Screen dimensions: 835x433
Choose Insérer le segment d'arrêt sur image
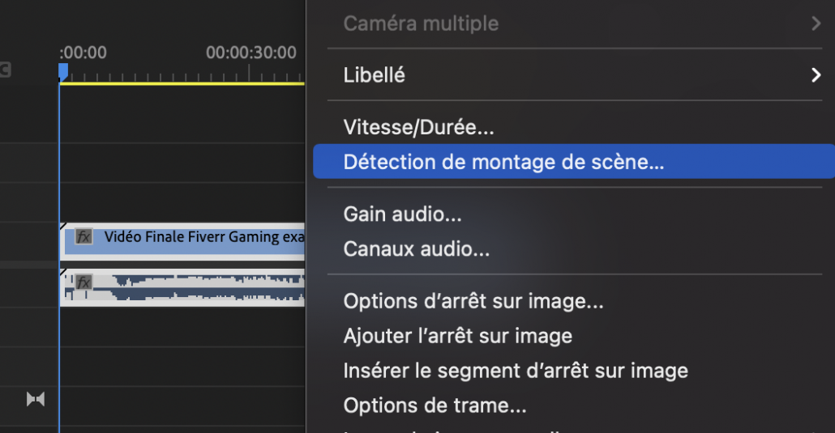pyautogui.click(x=516, y=371)
